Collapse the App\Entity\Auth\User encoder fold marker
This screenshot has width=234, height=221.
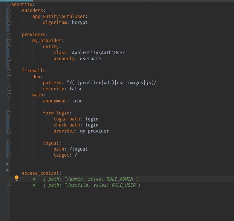[9, 17]
